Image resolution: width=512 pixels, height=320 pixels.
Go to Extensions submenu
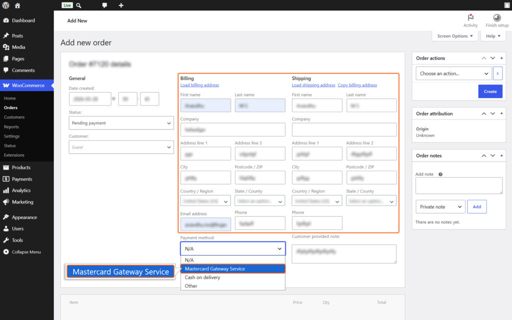14,155
